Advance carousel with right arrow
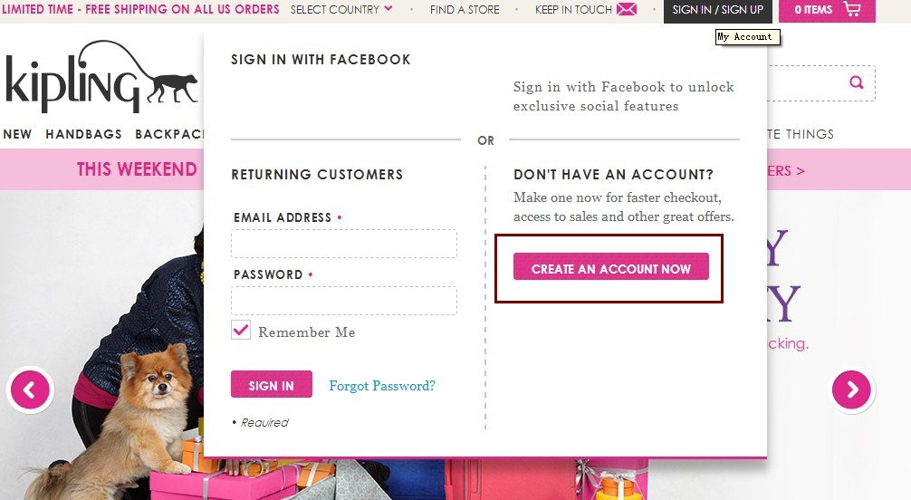 coord(852,389)
